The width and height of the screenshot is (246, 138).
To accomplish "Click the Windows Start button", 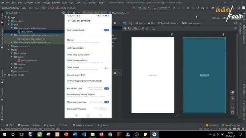I will [x=4, y=135].
